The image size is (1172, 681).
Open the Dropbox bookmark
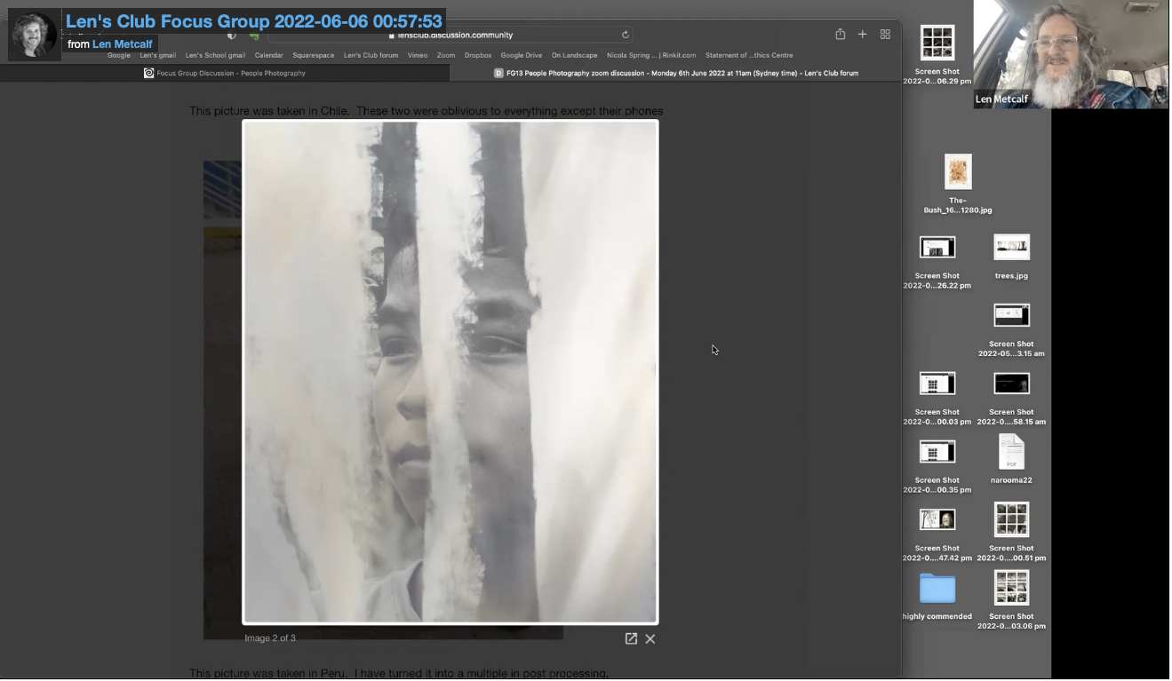pyautogui.click(x=478, y=55)
